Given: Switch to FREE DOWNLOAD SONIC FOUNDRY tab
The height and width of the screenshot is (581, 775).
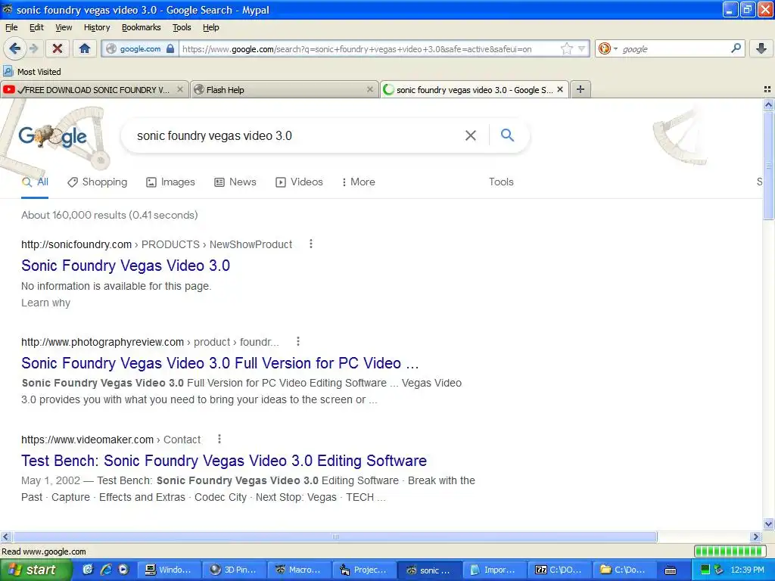Looking at the screenshot, I should pos(94,89).
